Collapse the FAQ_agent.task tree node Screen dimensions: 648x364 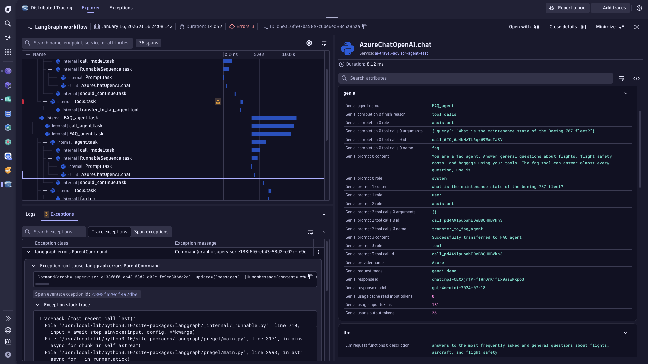(x=34, y=118)
